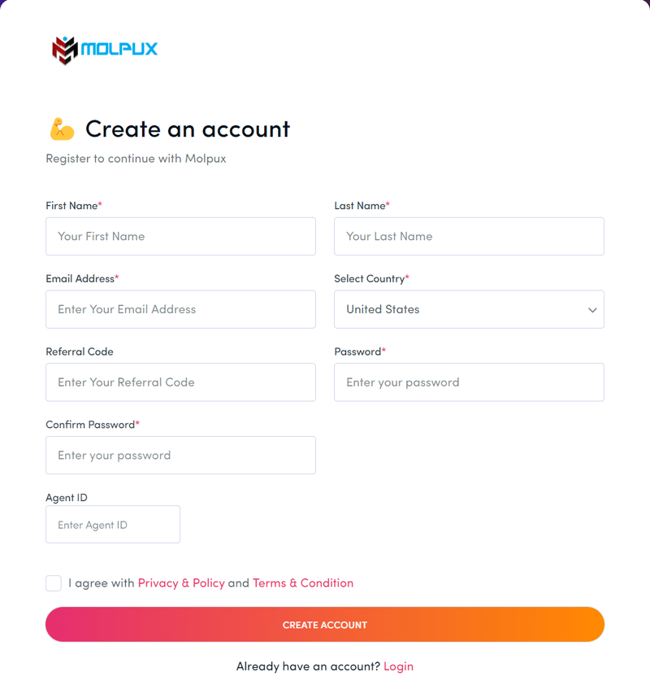Click the CREATE ACCOUNT button
Image resolution: width=650 pixels, height=694 pixels.
coord(325,625)
